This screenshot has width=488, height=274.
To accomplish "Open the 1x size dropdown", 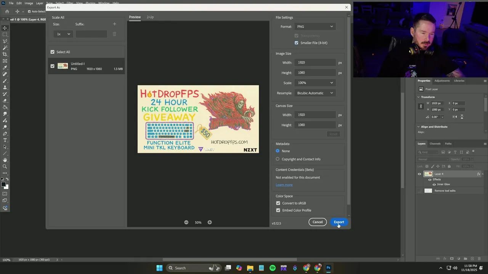I will (x=63, y=34).
